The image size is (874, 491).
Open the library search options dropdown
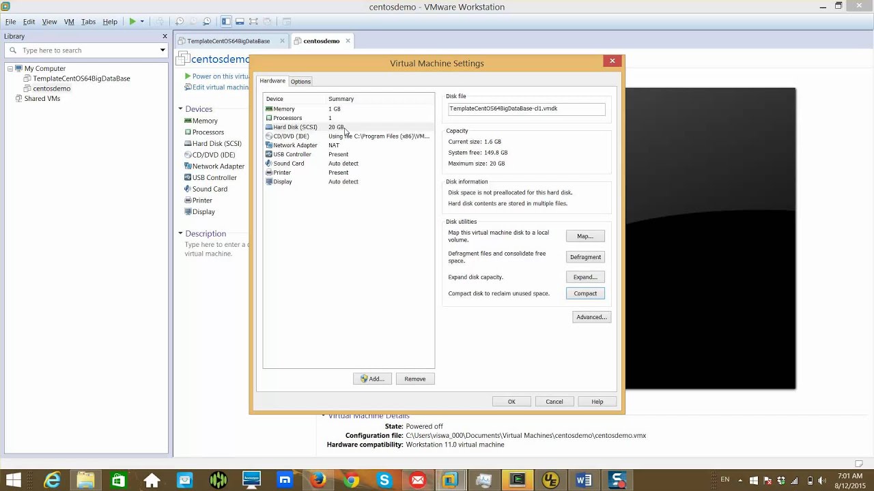(x=163, y=50)
